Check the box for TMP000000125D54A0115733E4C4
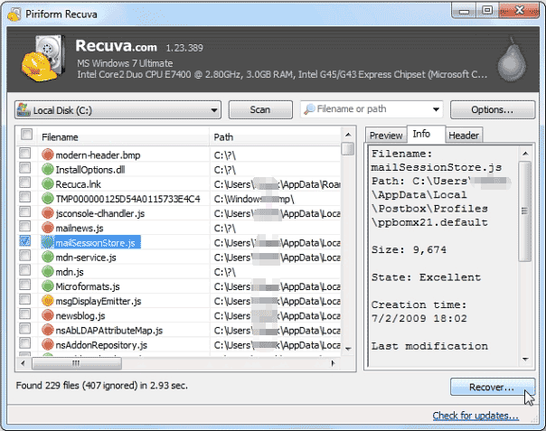Image resolution: width=546 pixels, height=431 pixels. (x=24, y=197)
